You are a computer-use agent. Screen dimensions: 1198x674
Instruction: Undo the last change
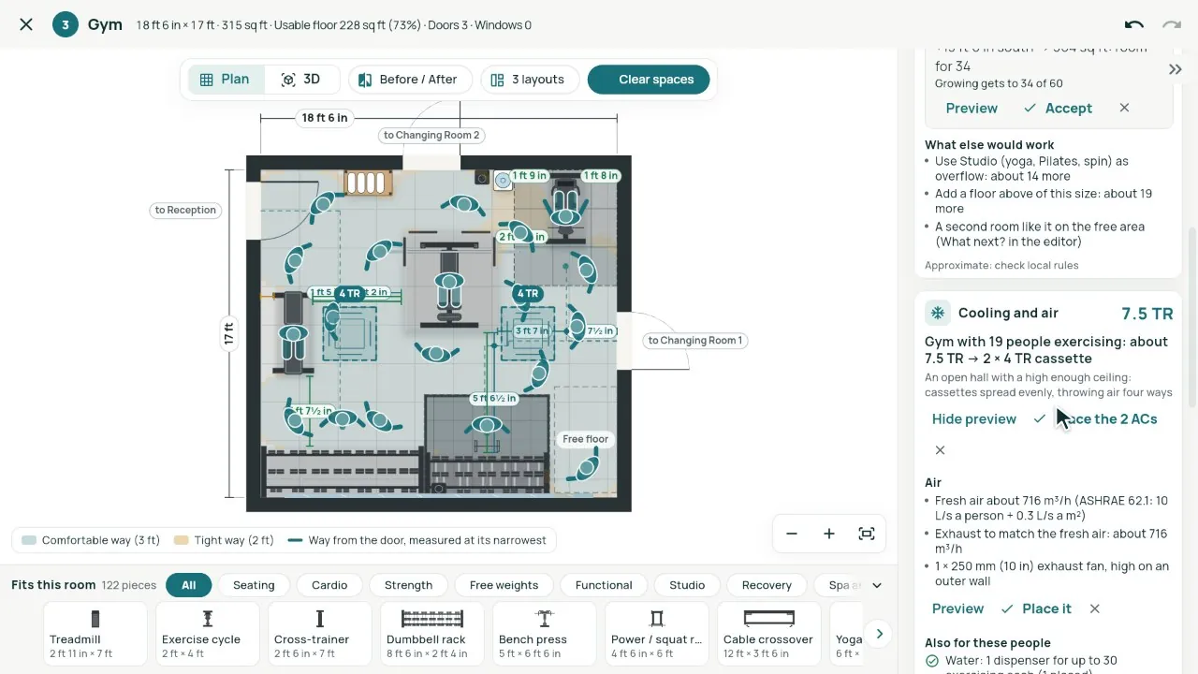[1134, 24]
